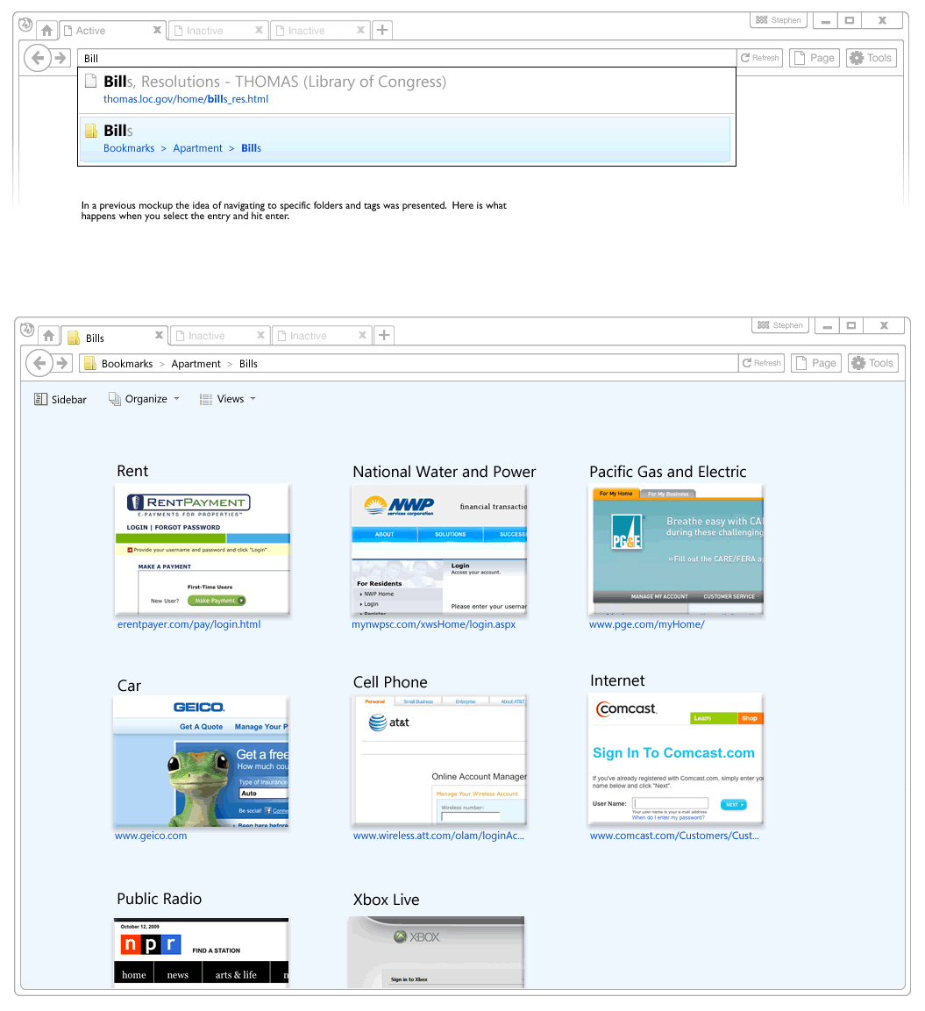925x1011 pixels.
Task: Click Bills in the Bills window breadcrumb
Action: [x=248, y=364]
